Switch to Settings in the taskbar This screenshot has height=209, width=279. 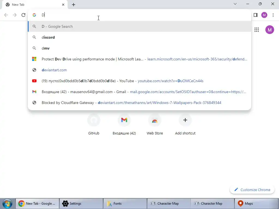81,204
